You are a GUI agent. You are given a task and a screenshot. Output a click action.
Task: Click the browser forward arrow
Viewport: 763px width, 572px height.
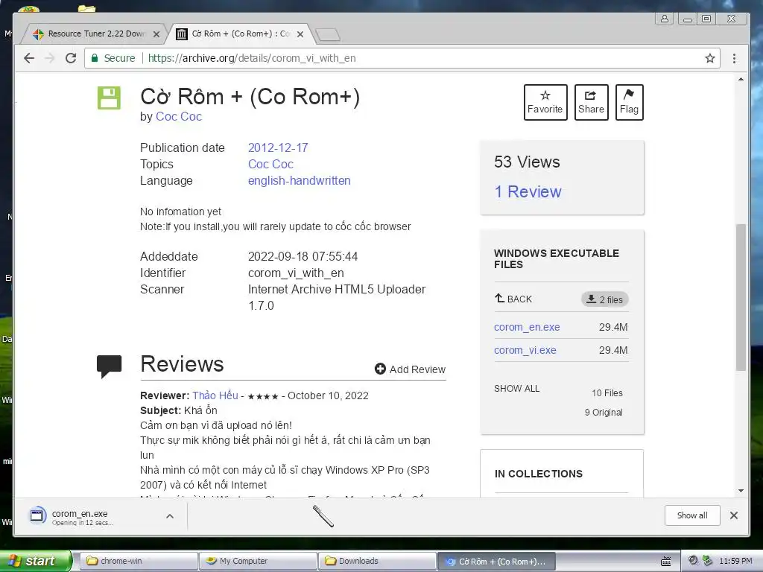tap(50, 58)
